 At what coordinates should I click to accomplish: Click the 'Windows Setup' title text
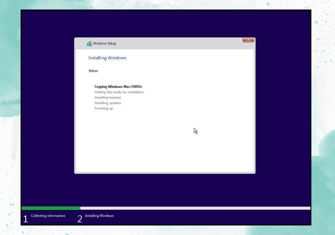coord(104,44)
